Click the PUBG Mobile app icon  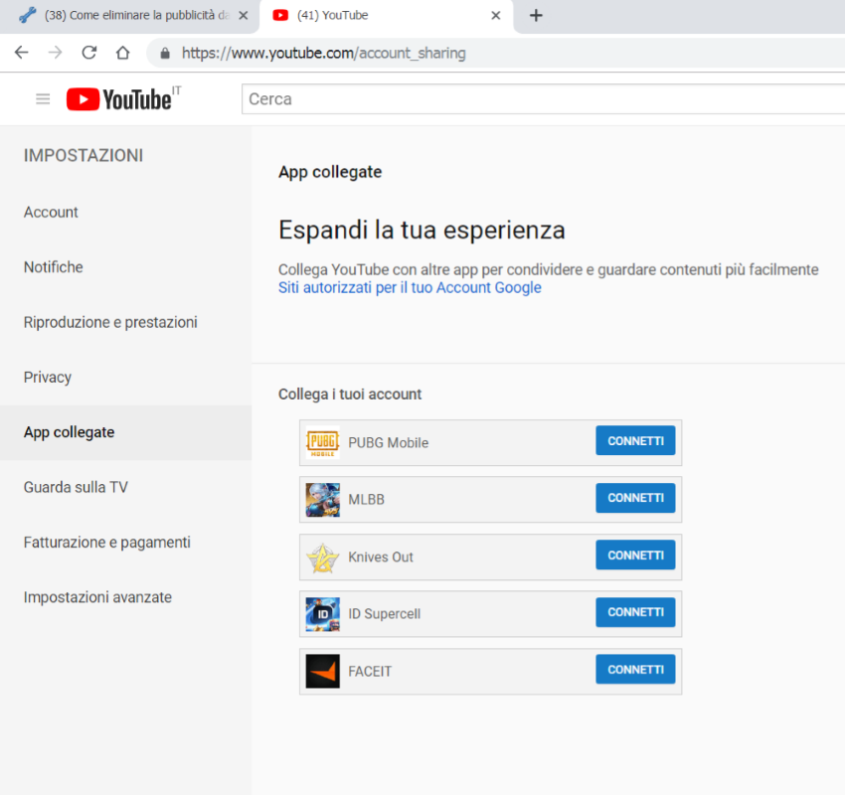pos(323,442)
